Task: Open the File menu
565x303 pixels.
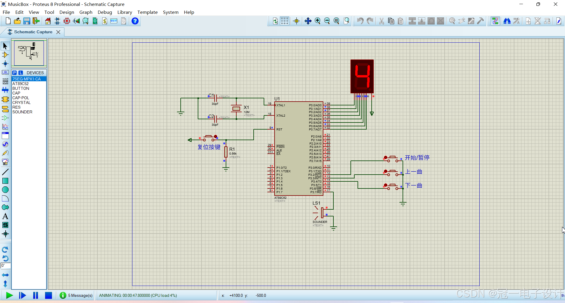Action: [x=6, y=12]
